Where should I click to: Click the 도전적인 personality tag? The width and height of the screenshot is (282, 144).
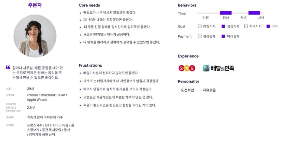tap(187, 90)
